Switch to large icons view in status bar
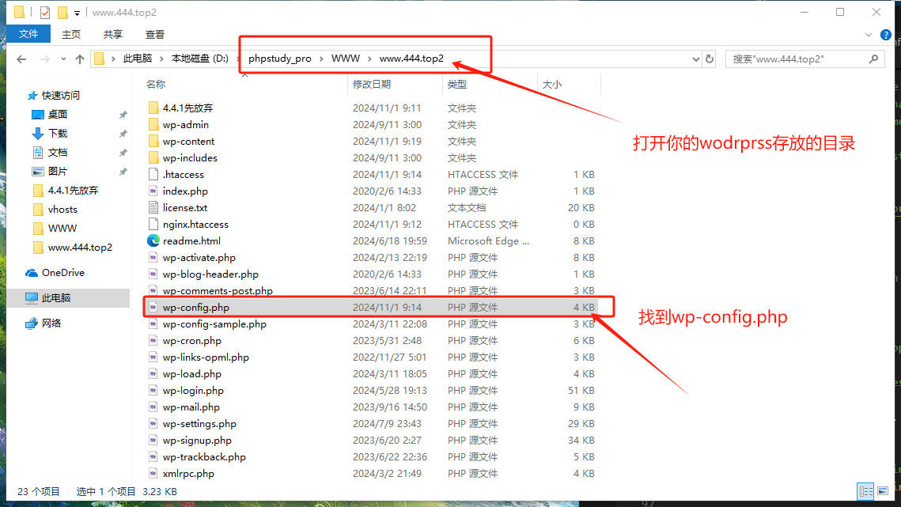This screenshot has width=901, height=507. pyautogui.click(x=882, y=491)
